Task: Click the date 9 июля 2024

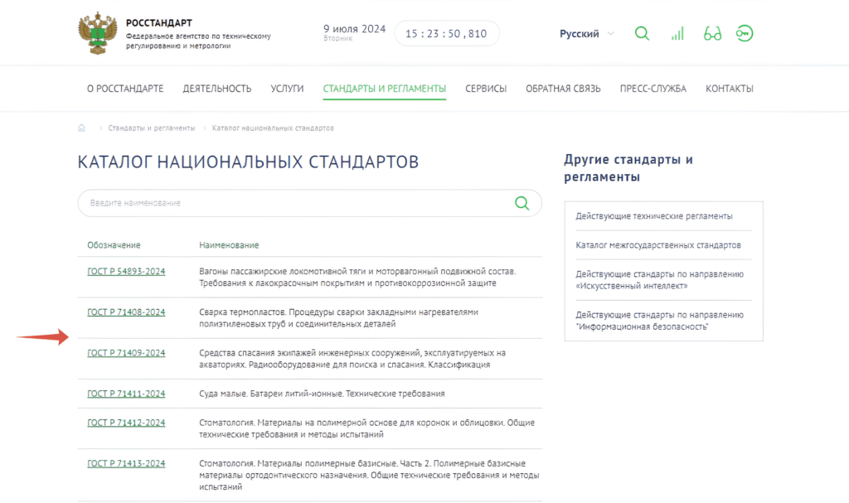Action: tap(355, 29)
